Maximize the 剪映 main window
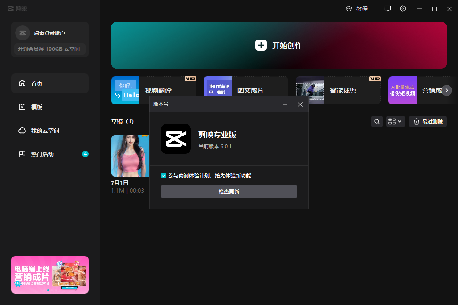Image resolution: width=458 pixels, height=305 pixels. 434,9
